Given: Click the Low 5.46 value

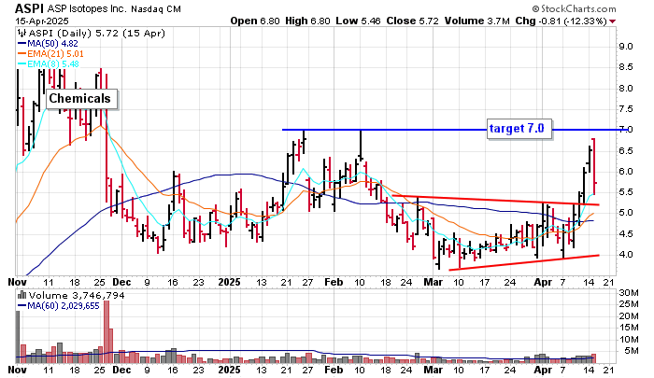Looking at the screenshot, I should (x=358, y=21).
